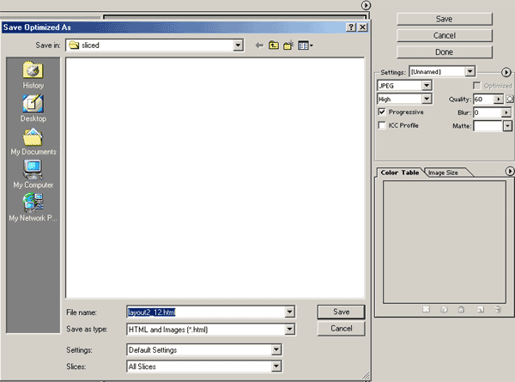
Task: Open the Quality slider popup arrow
Action: tap(499, 100)
